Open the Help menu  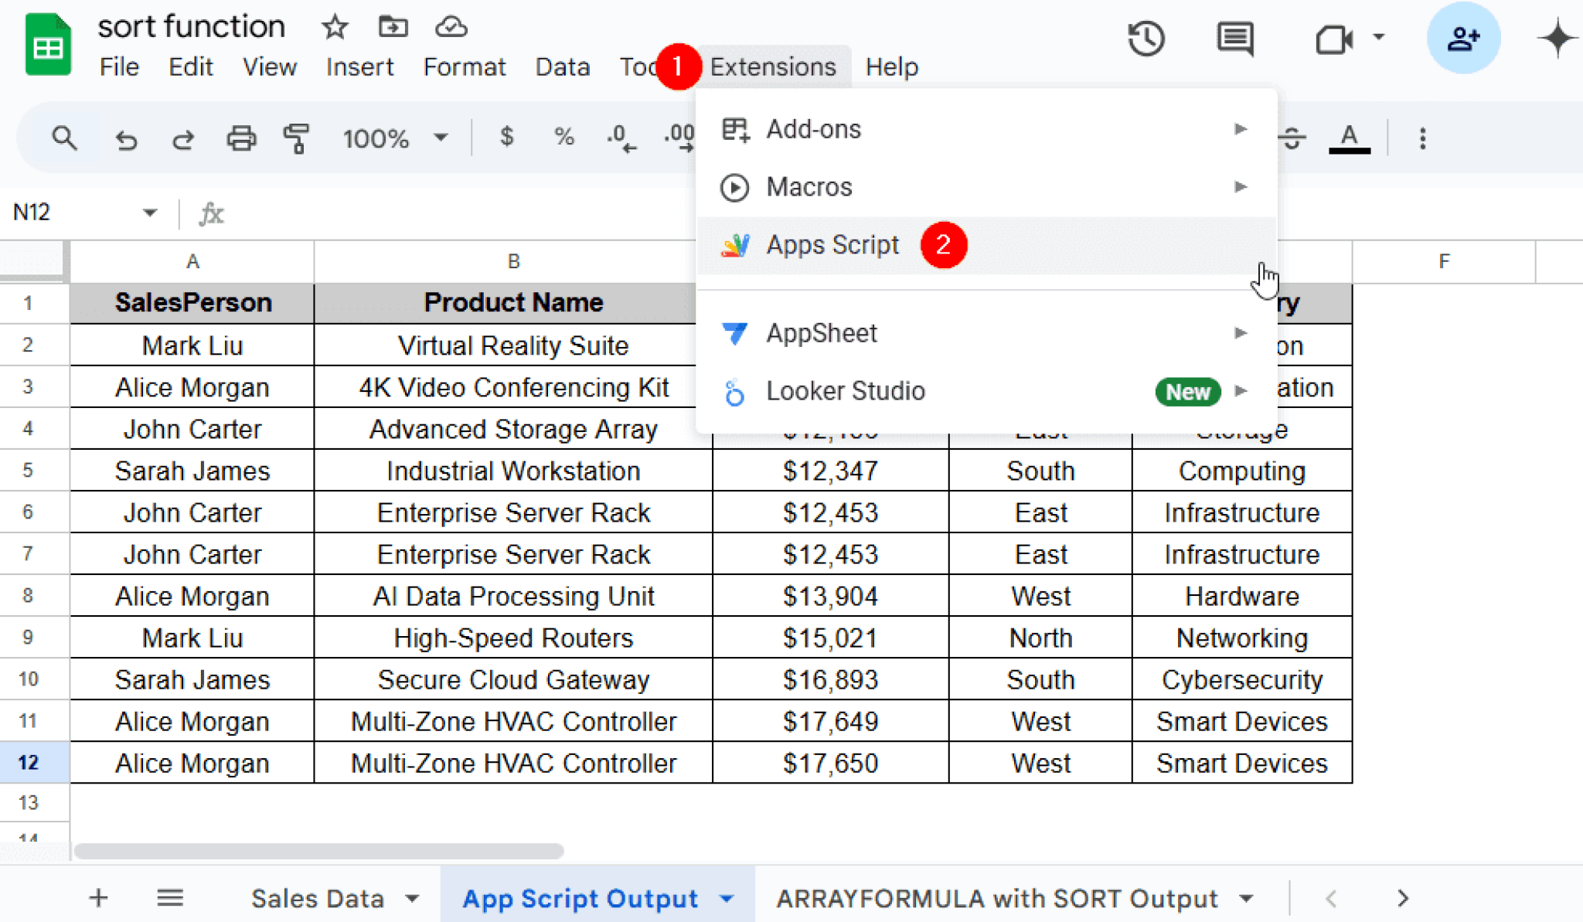892,66
